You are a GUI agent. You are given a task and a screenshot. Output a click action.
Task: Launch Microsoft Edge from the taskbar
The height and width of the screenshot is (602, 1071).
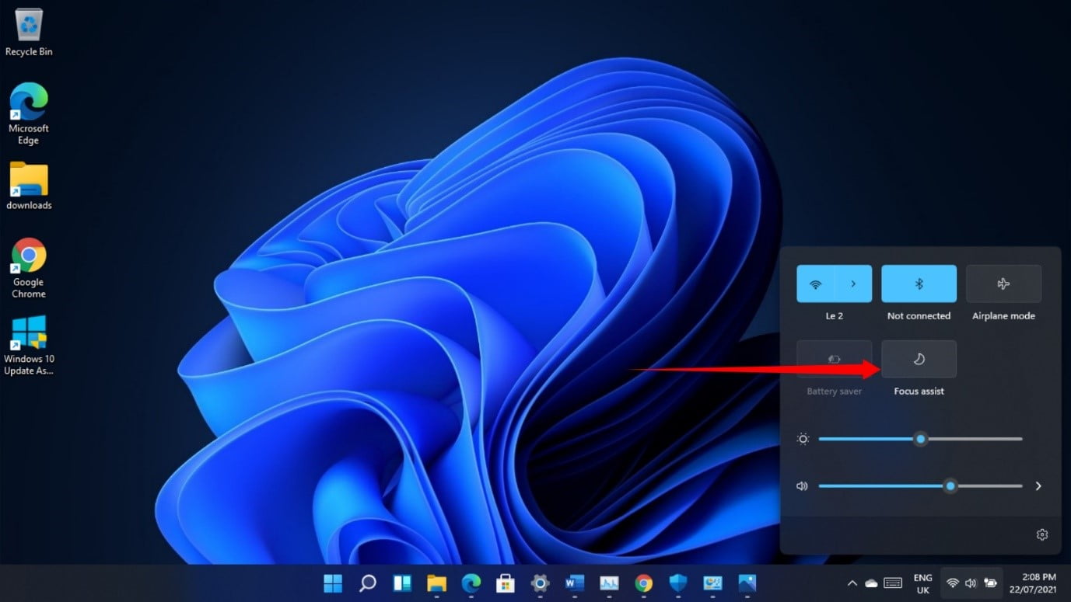click(x=471, y=583)
